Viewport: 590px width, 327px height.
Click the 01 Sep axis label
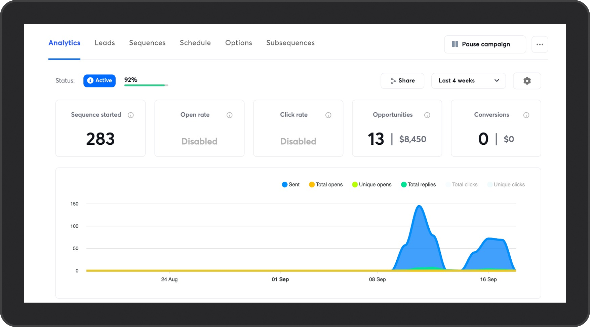[x=280, y=279]
